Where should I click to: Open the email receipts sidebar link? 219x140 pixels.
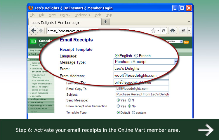[x=40, y=87]
